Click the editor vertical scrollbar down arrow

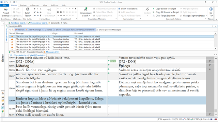(x=216, y=115)
